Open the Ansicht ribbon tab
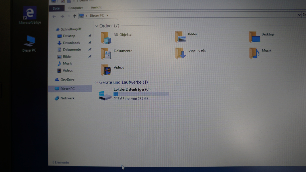 pos(96,7)
